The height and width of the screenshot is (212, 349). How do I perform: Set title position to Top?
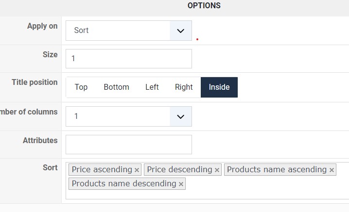(81, 87)
